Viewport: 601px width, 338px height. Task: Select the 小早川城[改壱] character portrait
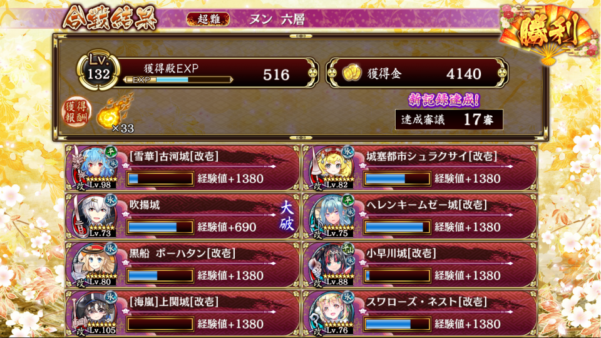coord(332,265)
